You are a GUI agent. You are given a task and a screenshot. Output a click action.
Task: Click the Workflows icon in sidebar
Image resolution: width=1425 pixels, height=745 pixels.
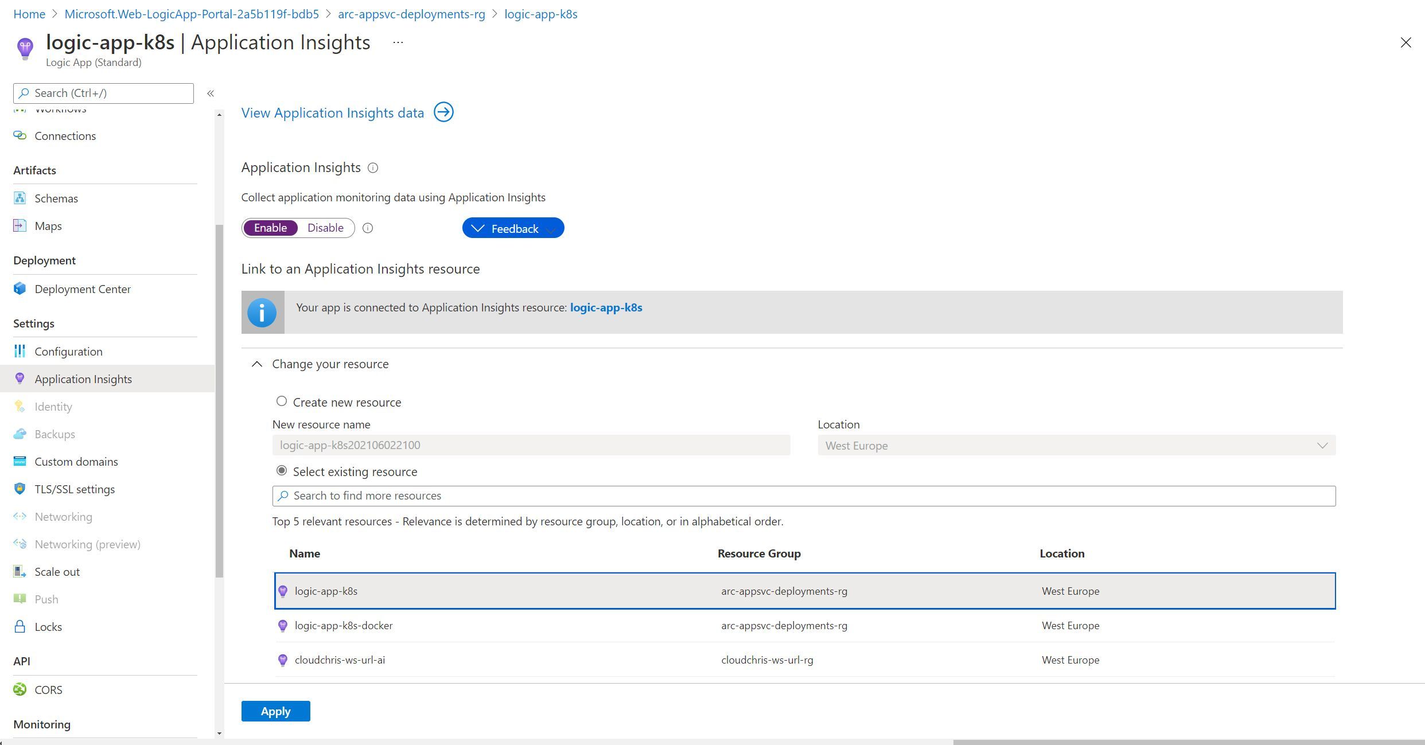tap(20, 108)
